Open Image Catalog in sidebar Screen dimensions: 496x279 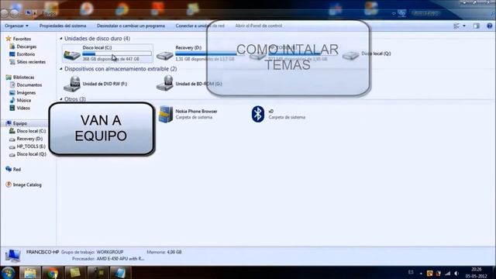coord(27,184)
